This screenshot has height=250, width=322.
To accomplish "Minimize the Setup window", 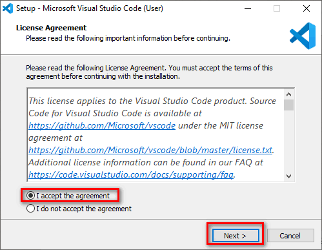I will pos(248,8).
